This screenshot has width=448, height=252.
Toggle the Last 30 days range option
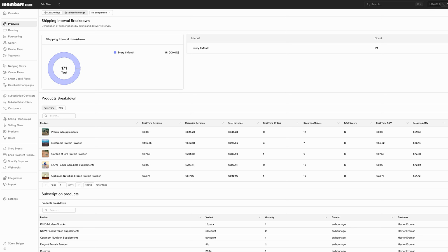(x=52, y=13)
